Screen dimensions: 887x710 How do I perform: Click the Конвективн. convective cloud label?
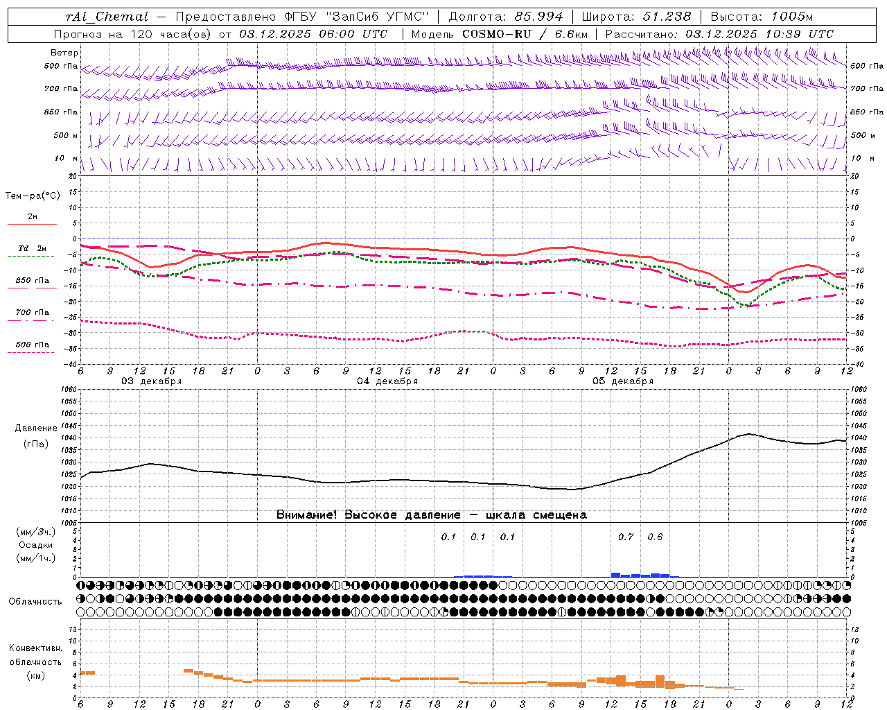36,648
